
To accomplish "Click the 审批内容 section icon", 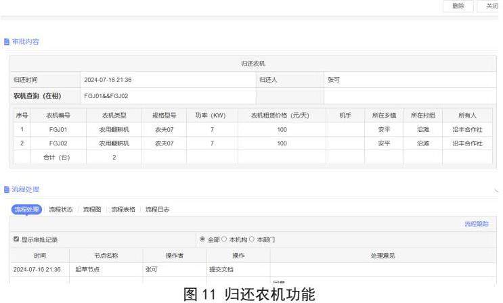I will pos(7,42).
